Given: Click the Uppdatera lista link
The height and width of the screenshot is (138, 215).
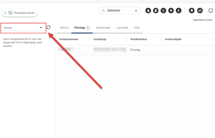Looking at the screenshot, I should (202, 20).
